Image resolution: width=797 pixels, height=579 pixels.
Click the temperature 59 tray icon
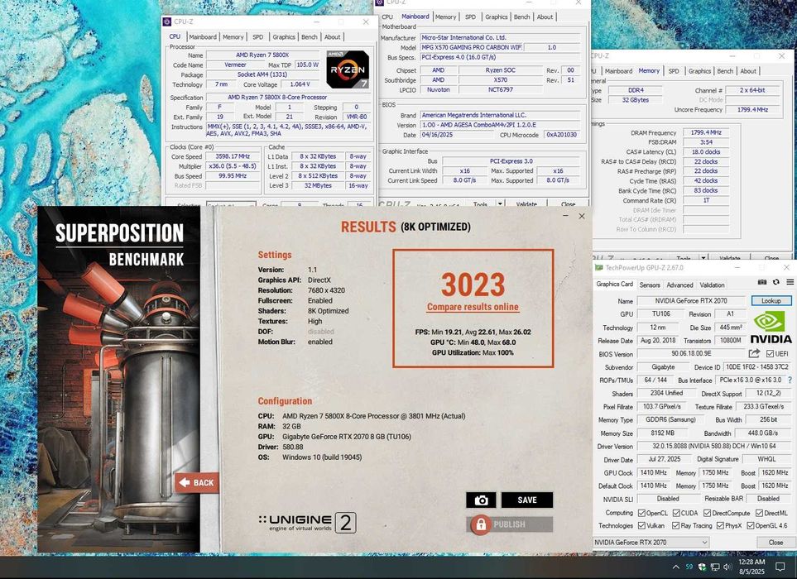[689, 567]
